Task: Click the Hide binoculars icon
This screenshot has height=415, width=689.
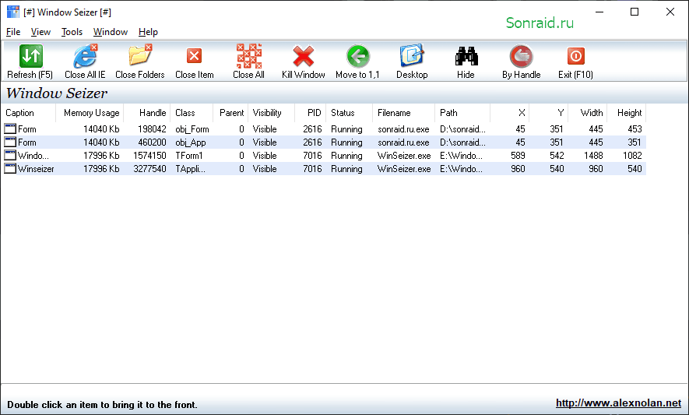Action: (x=466, y=56)
